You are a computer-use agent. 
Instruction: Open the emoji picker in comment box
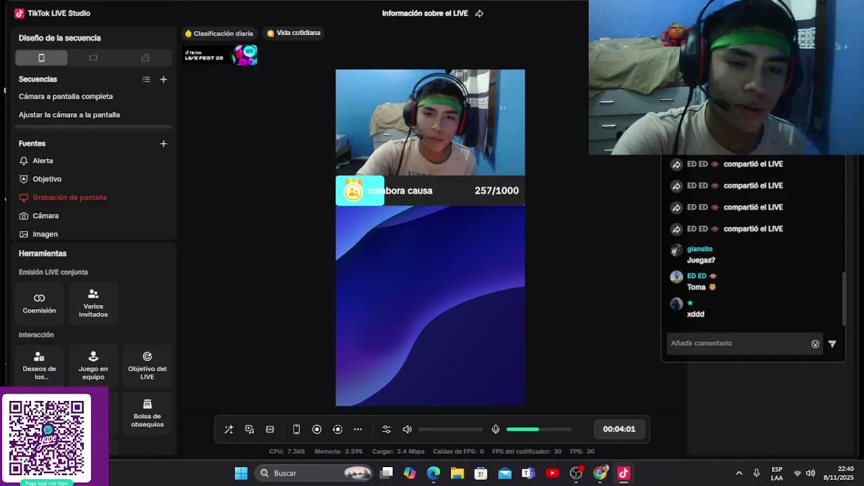[815, 344]
